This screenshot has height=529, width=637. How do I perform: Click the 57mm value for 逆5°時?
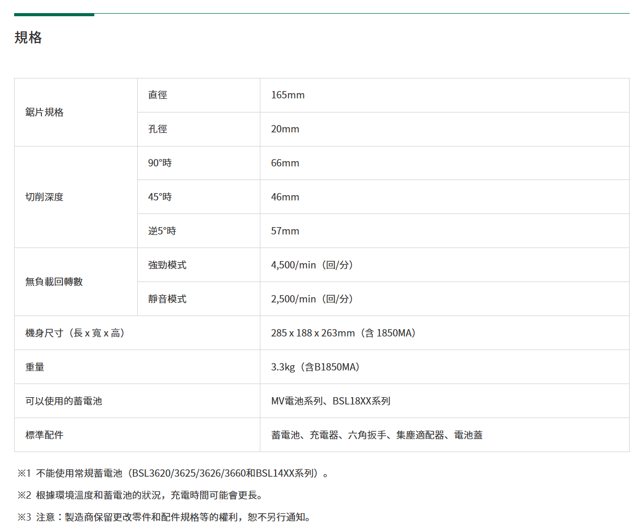[285, 231]
